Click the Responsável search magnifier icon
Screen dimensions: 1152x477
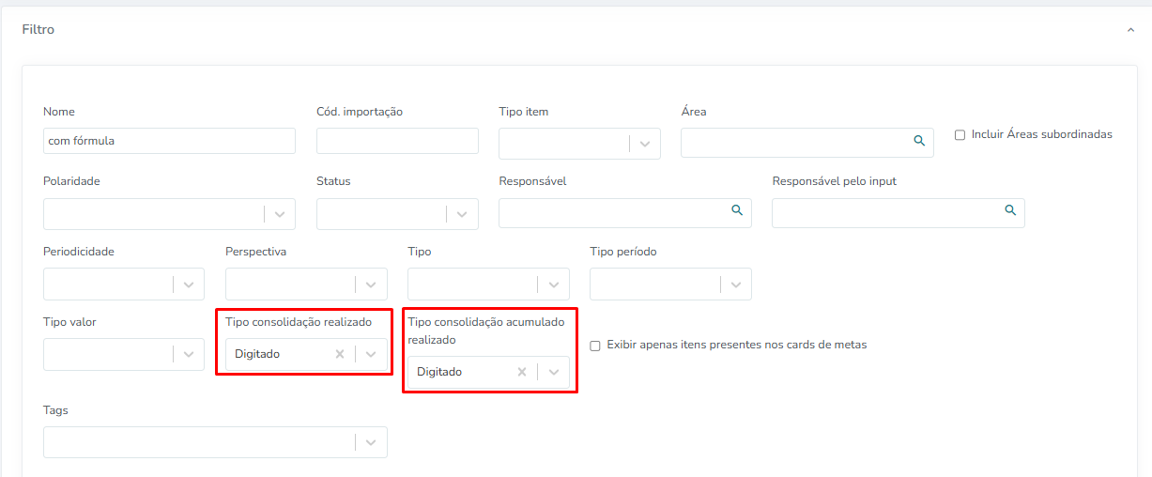pyautogui.click(x=737, y=210)
